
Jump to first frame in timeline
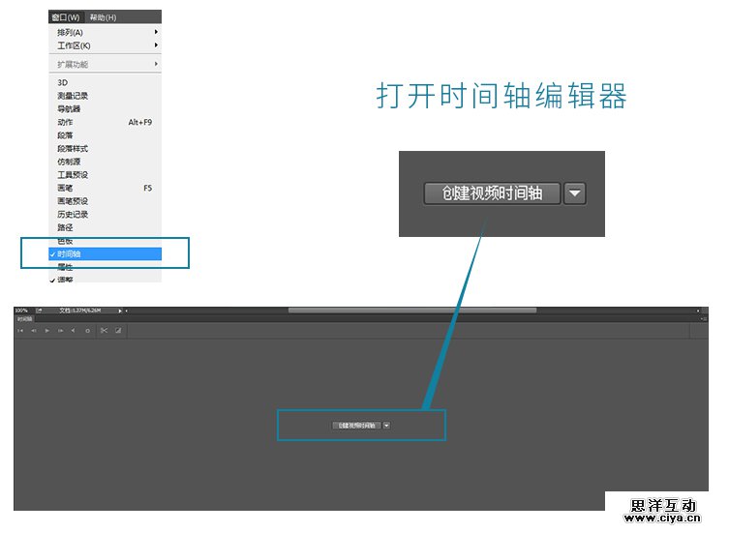20,331
